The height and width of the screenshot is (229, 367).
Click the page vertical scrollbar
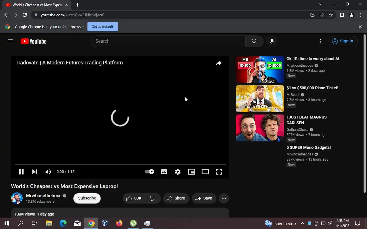(365, 114)
